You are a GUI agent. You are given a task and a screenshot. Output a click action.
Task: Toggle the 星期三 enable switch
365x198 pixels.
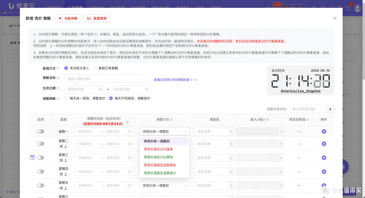tap(41, 158)
